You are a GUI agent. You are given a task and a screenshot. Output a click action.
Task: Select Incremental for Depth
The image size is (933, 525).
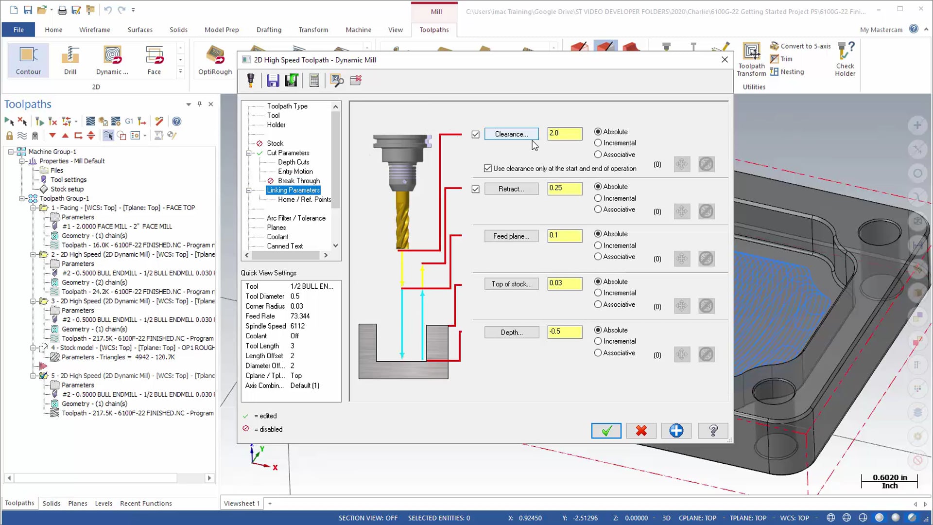(598, 341)
